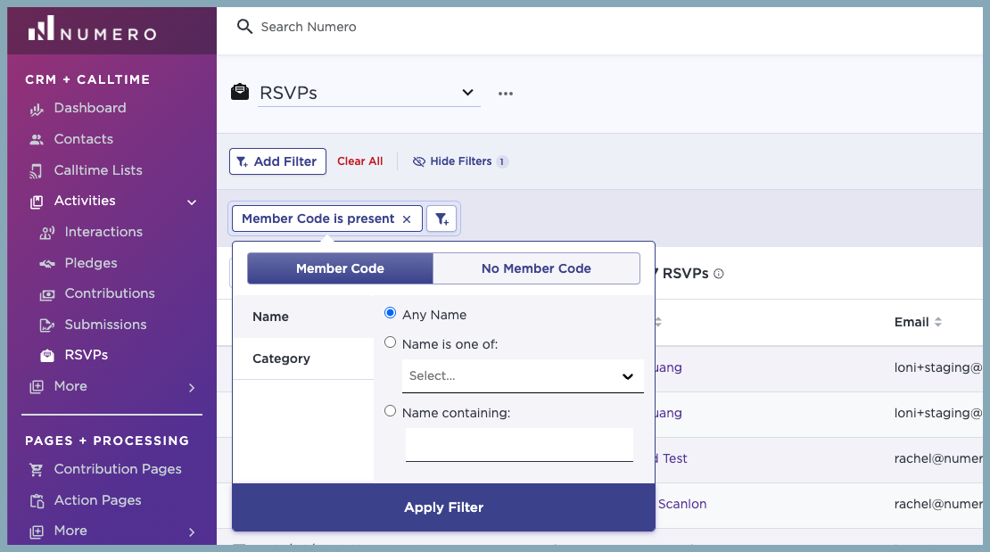Screen dimensions: 990x552
Task: Select the Category filter option
Action: 303,358
